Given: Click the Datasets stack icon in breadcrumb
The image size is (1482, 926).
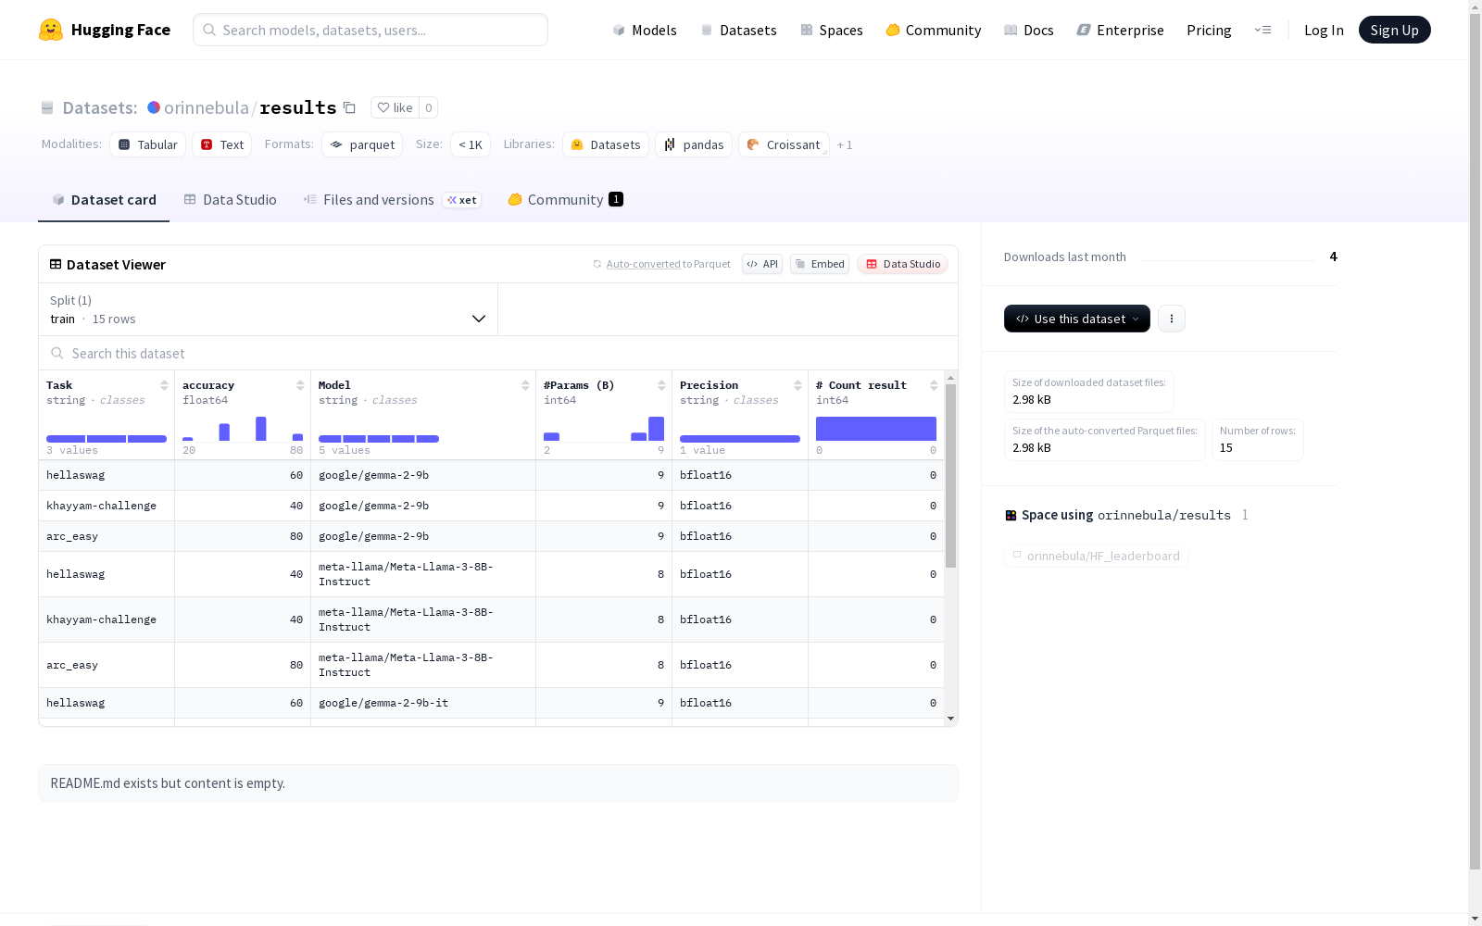Looking at the screenshot, I should coord(47,107).
